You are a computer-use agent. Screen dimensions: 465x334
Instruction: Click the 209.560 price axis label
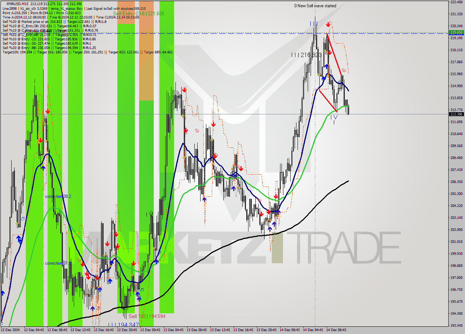click(x=456, y=146)
